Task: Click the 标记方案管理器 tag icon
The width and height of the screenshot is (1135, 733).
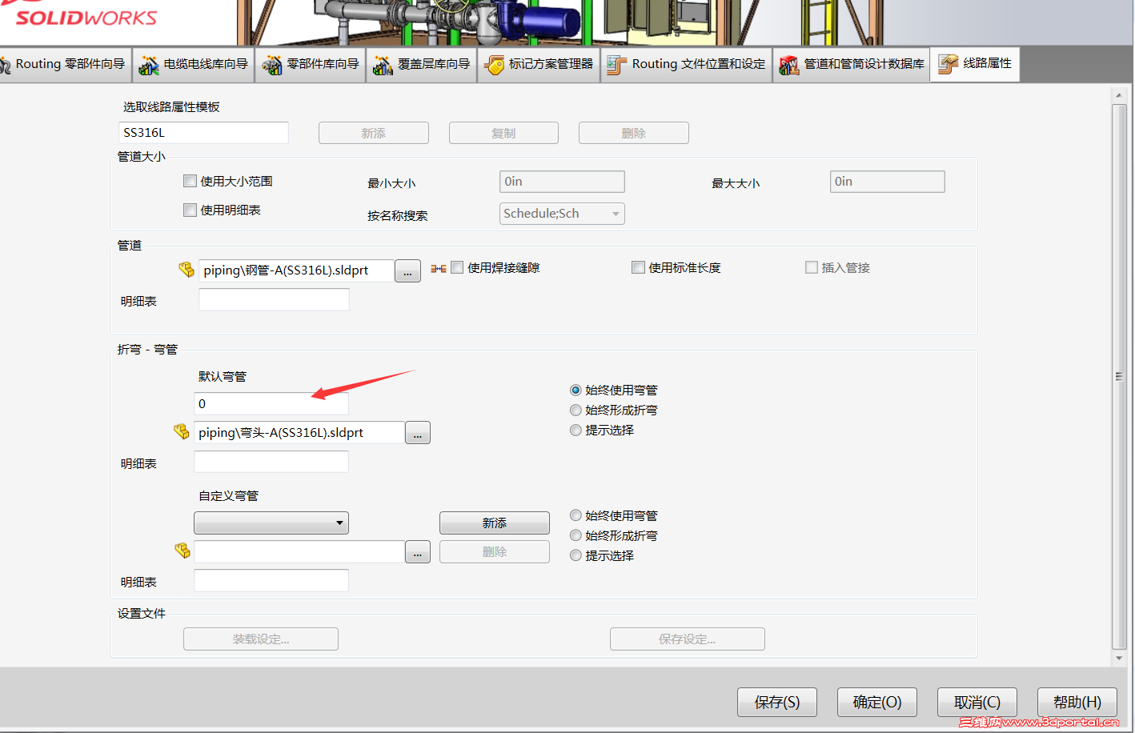Action: coord(495,65)
